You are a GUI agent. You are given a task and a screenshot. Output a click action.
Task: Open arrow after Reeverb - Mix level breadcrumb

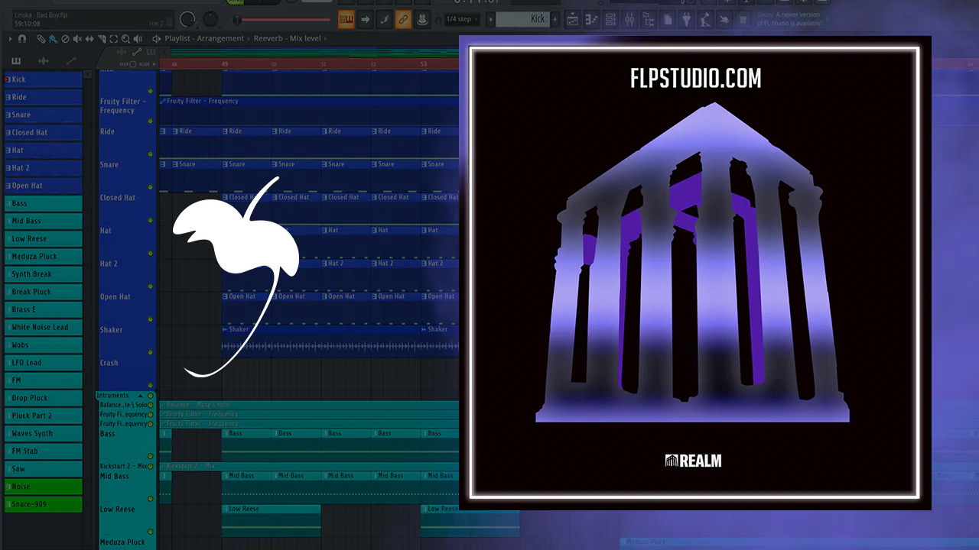(325, 38)
